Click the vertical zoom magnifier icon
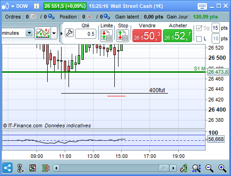Viewport: 231px width, 176px height. pos(197,168)
